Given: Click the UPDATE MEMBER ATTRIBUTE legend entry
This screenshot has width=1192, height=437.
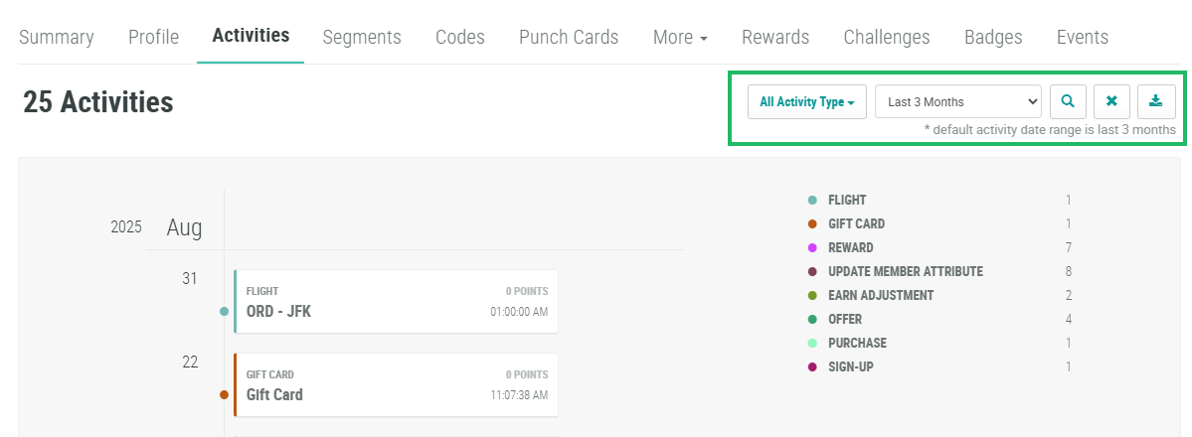Looking at the screenshot, I should tap(905, 271).
